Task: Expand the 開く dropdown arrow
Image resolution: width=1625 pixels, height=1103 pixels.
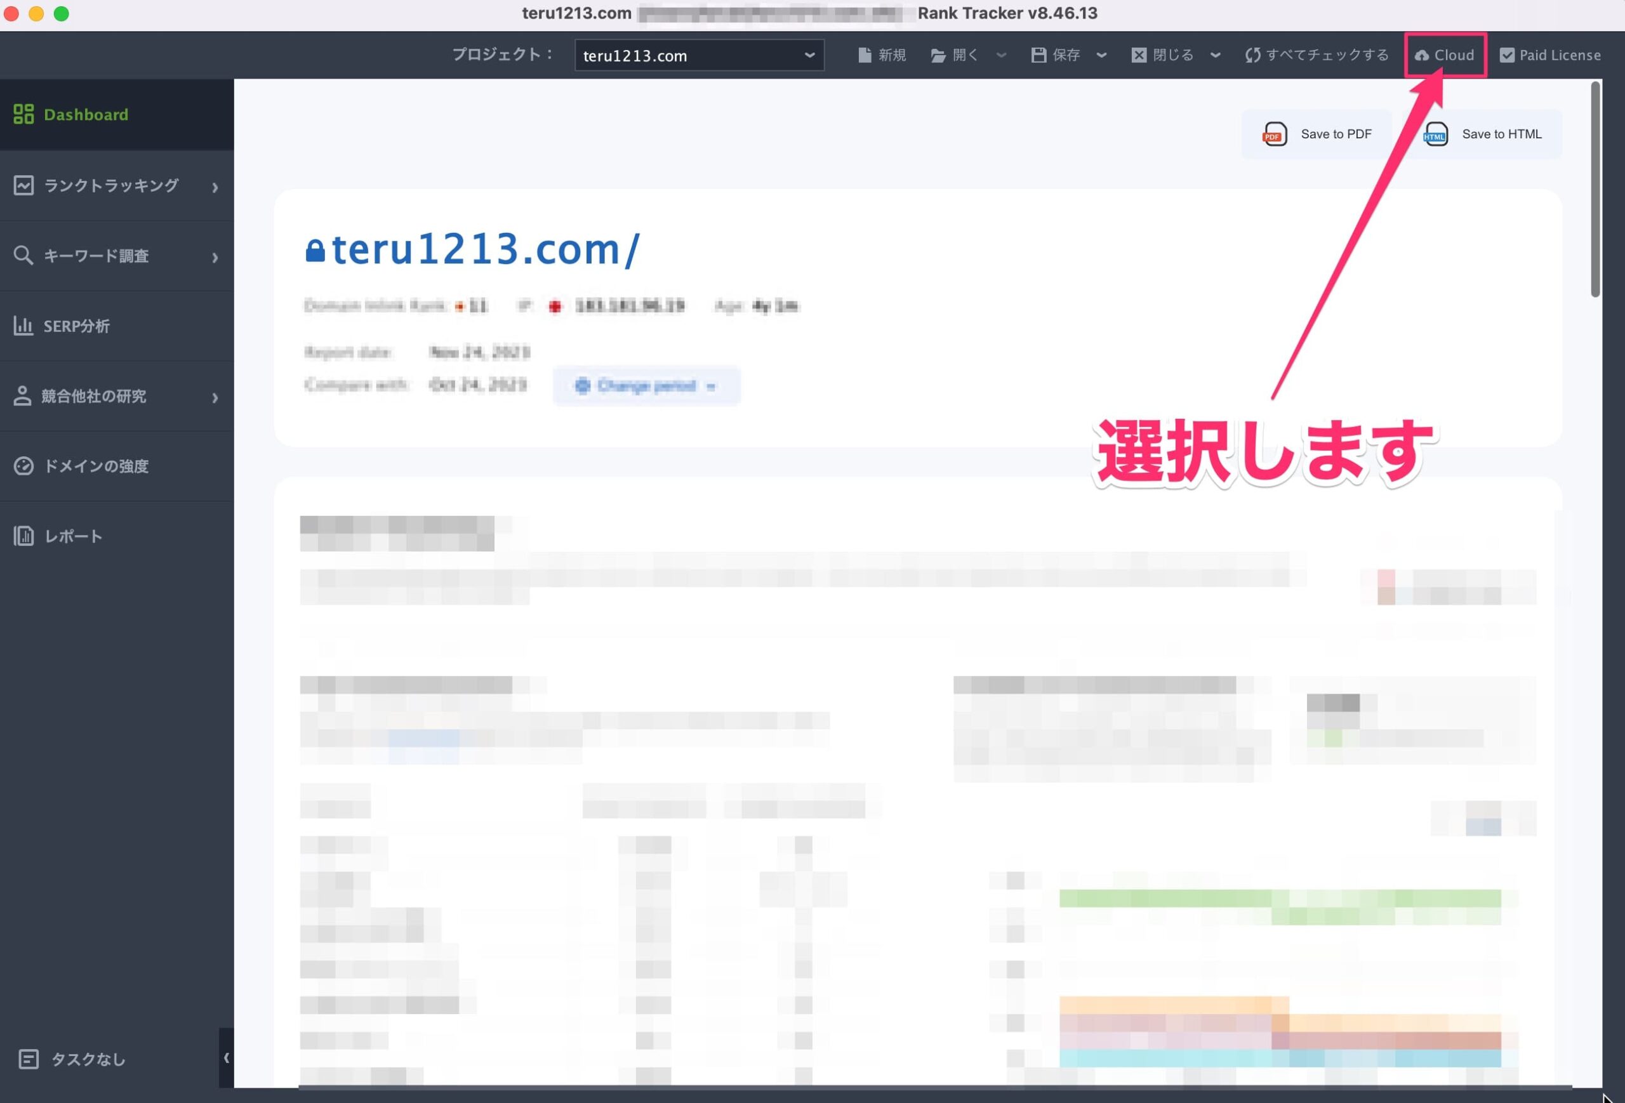Action: (1001, 55)
